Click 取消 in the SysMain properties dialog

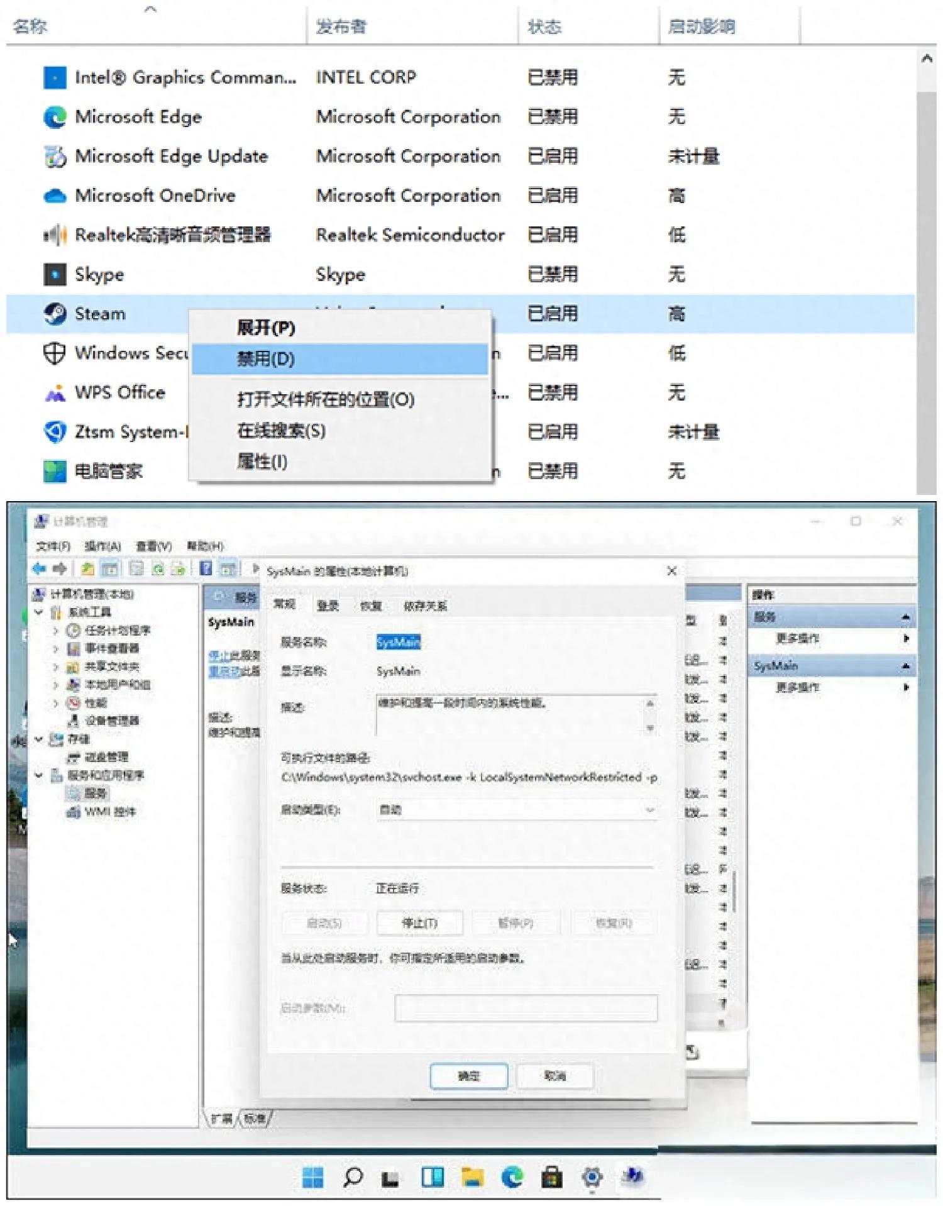[554, 1076]
